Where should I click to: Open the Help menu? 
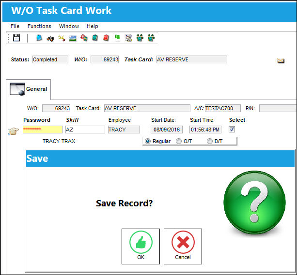click(x=92, y=26)
